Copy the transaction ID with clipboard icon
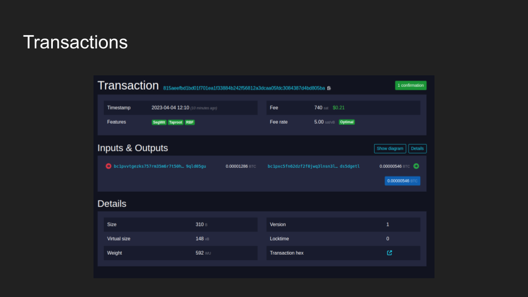 (x=329, y=88)
